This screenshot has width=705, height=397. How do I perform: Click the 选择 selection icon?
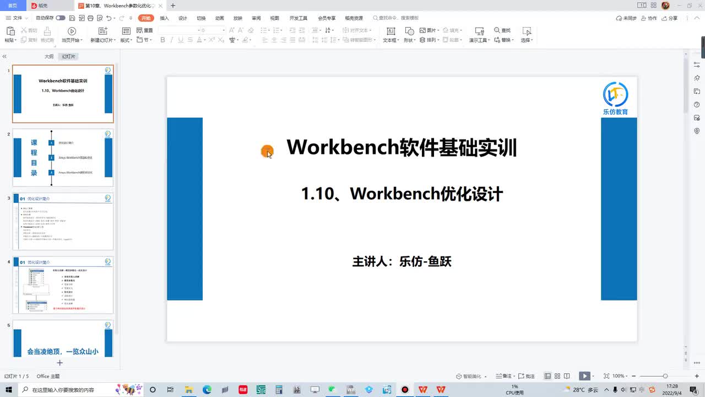[527, 31]
